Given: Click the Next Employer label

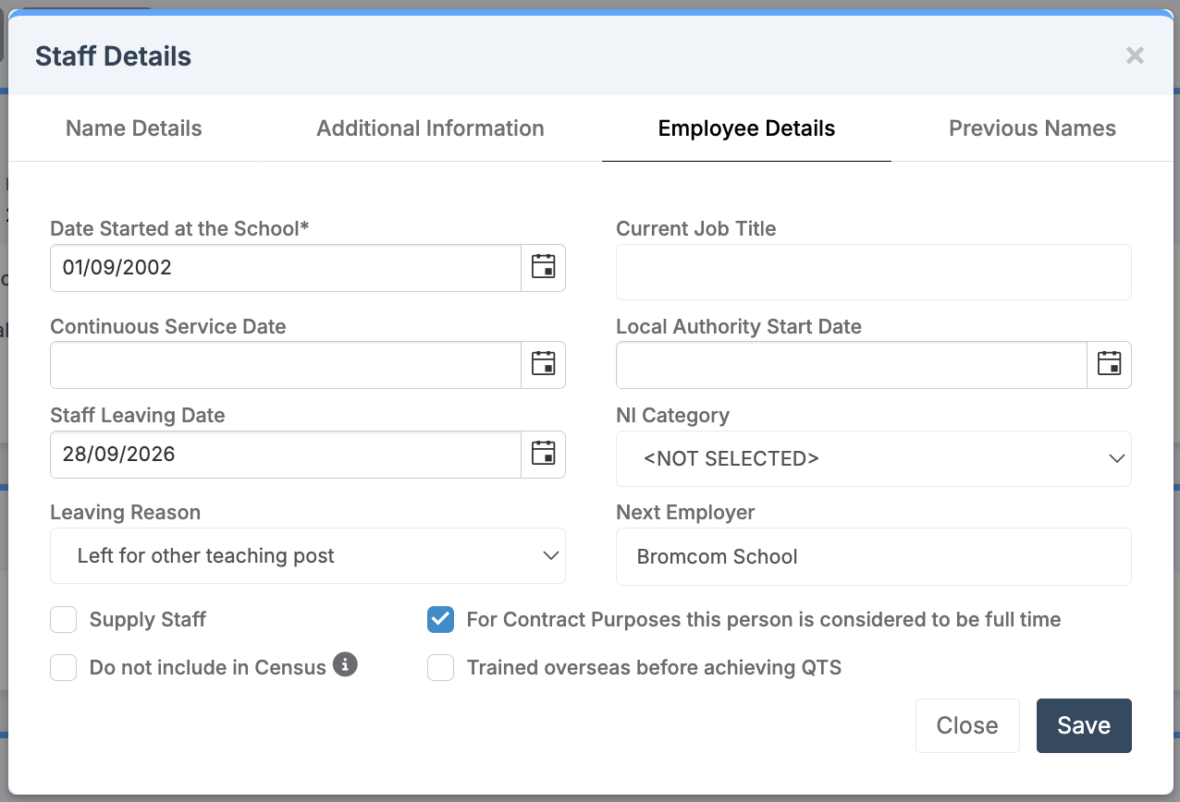Looking at the screenshot, I should pyautogui.click(x=685, y=512).
